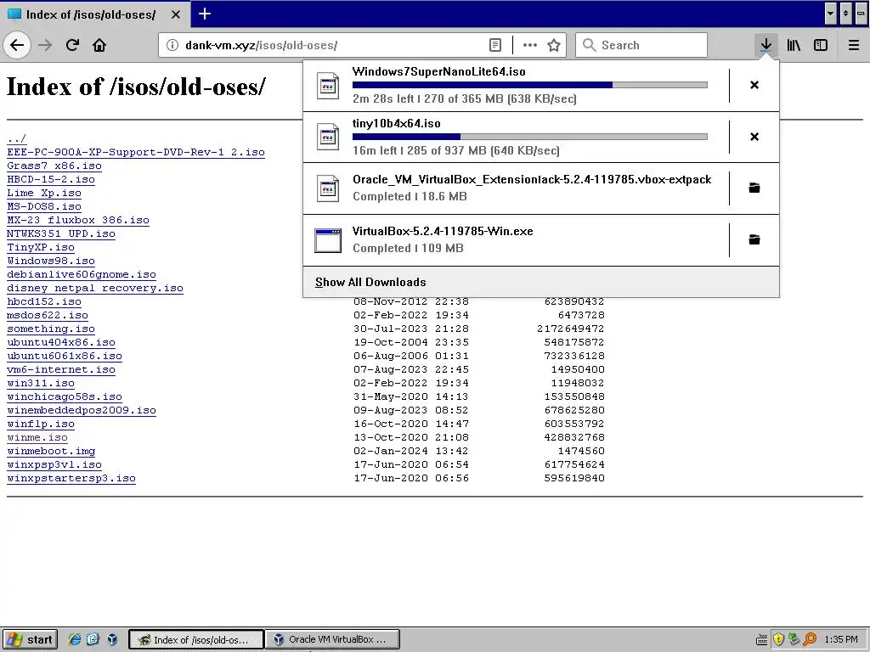The height and width of the screenshot is (652, 870).
Task: Download Grass7 x86.iso
Action: [54, 166]
